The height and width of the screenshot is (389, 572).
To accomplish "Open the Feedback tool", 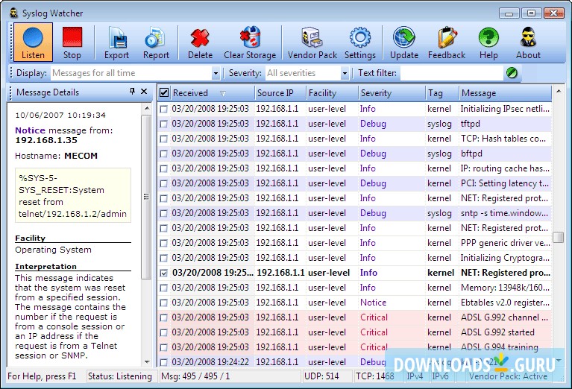I will (x=447, y=42).
